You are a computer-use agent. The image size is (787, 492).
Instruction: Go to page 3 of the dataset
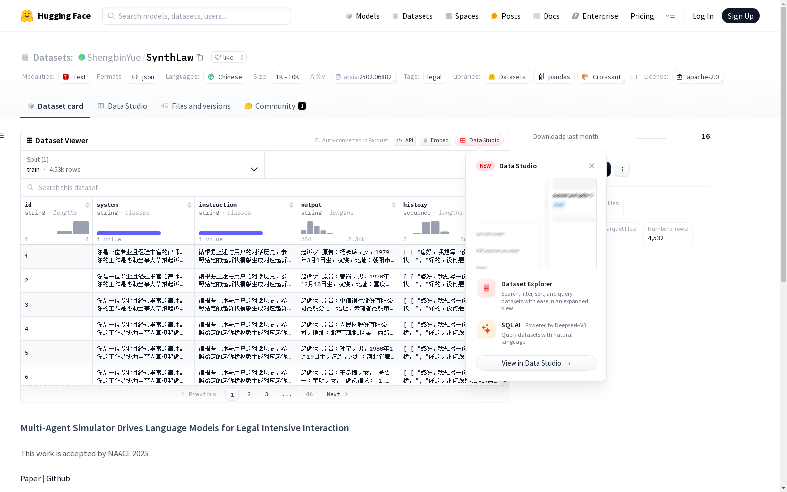click(x=267, y=394)
